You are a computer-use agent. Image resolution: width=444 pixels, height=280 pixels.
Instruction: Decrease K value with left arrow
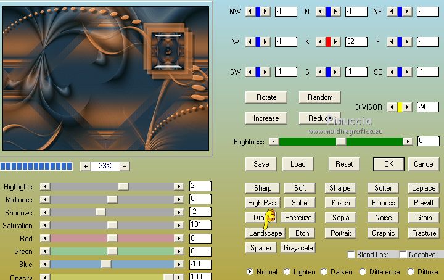click(320, 42)
